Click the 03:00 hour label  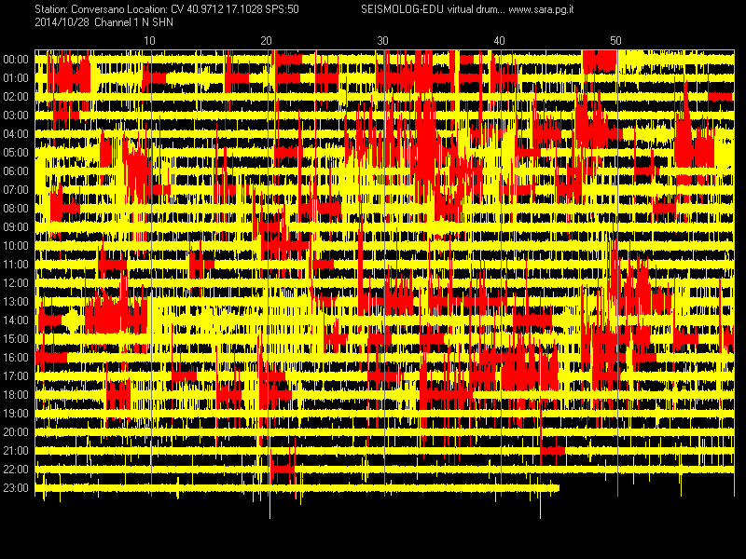16,116
